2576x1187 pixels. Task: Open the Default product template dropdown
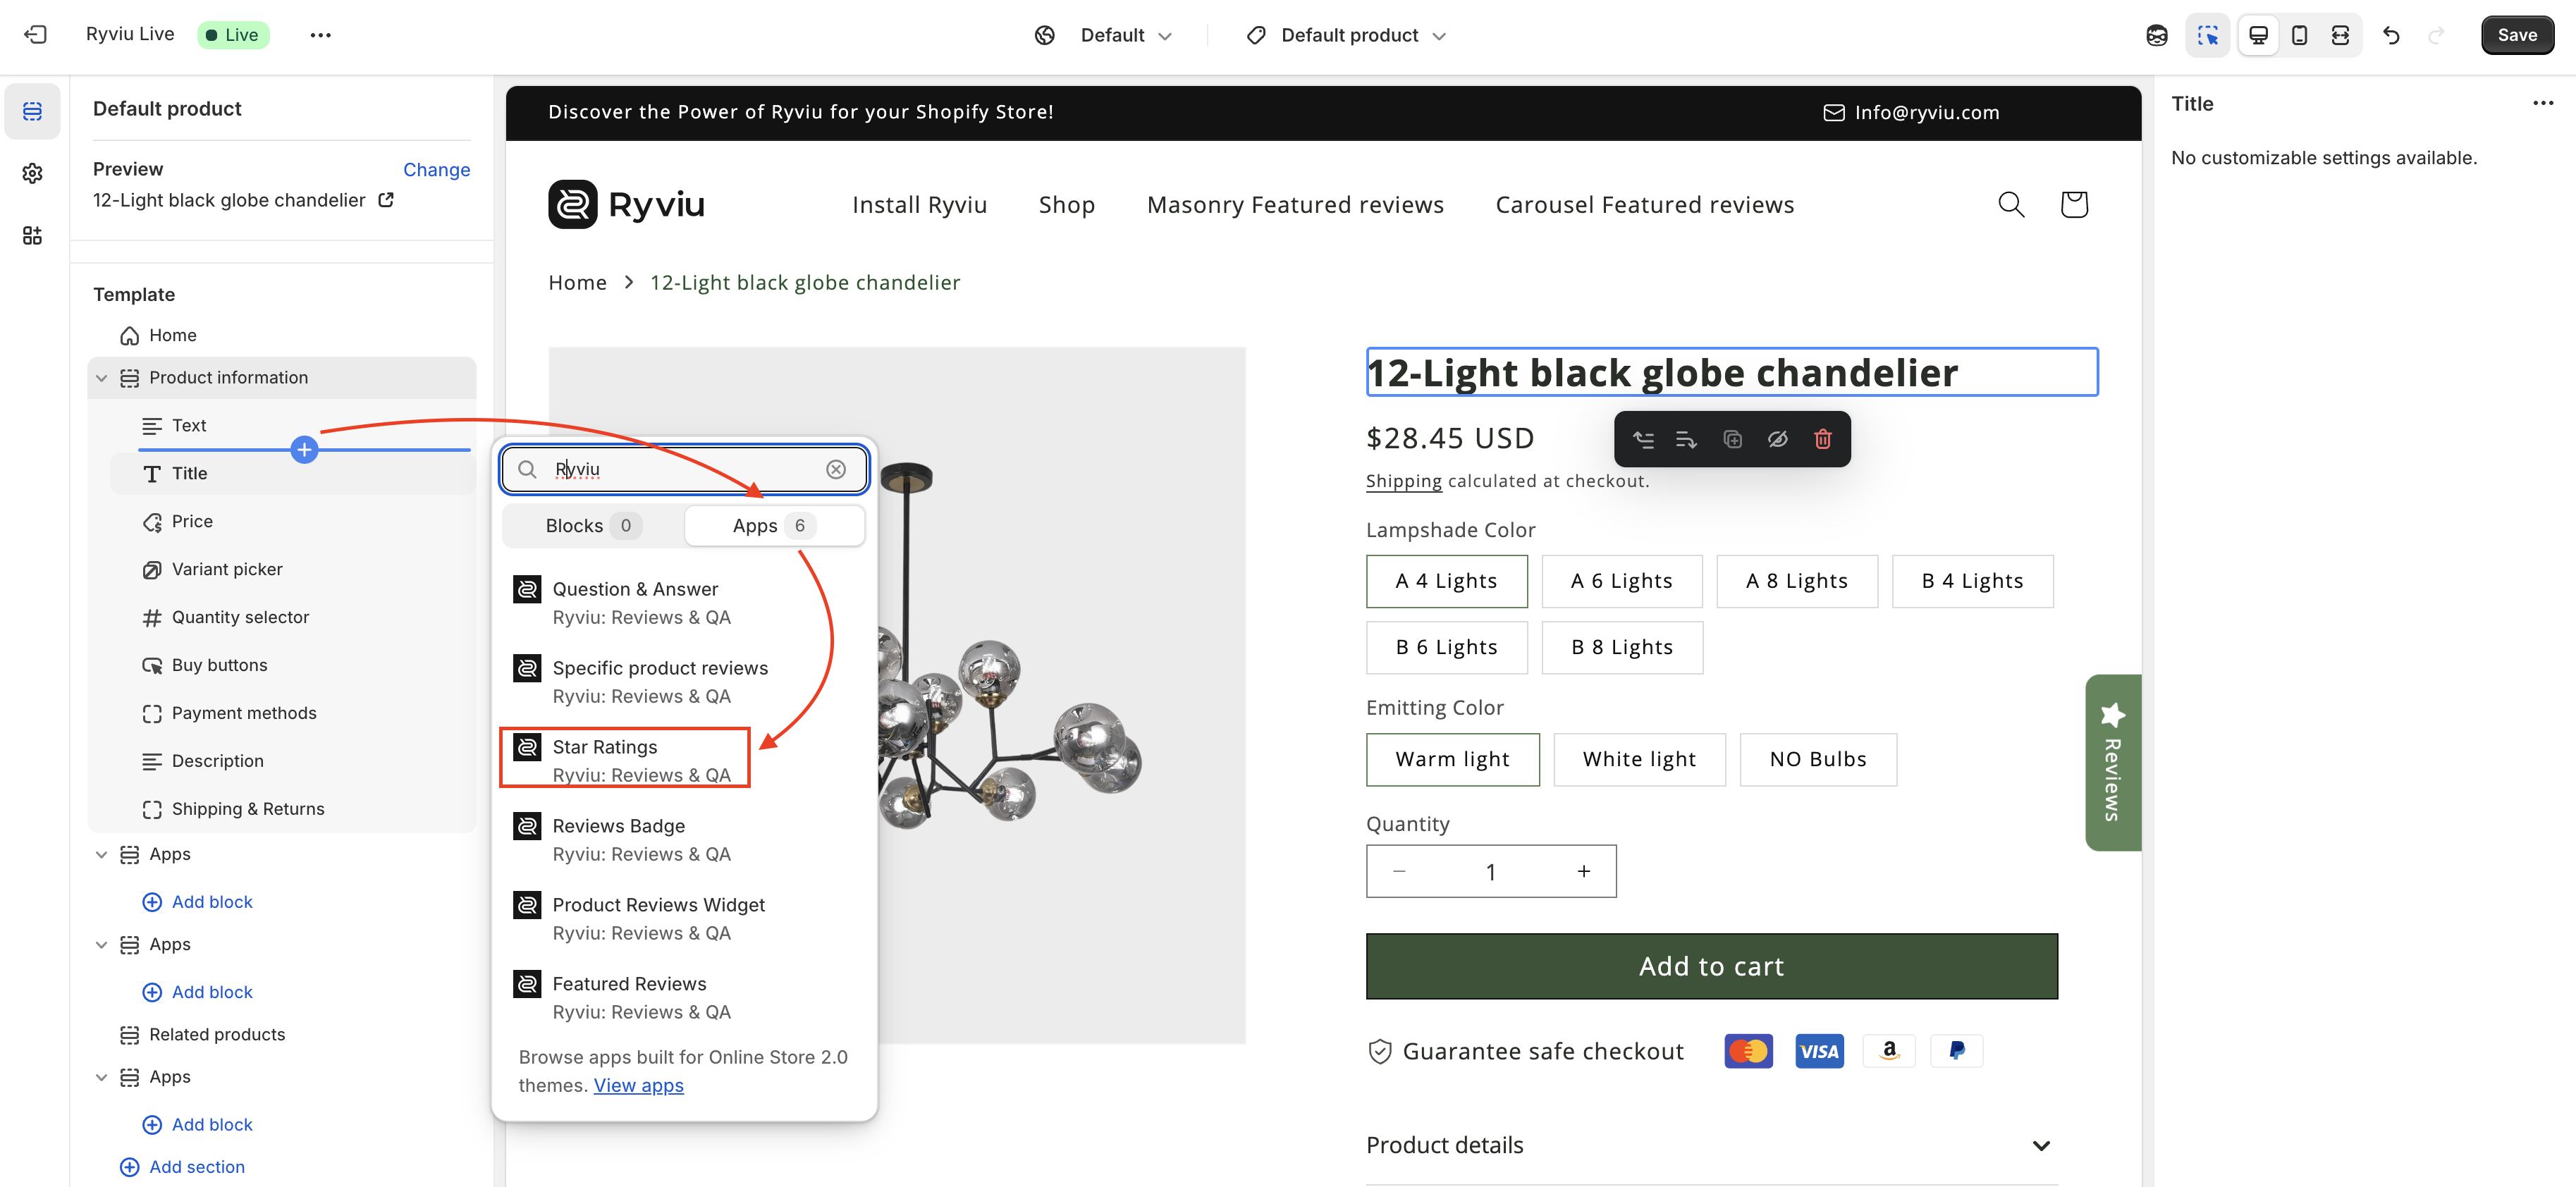[x=1347, y=35]
